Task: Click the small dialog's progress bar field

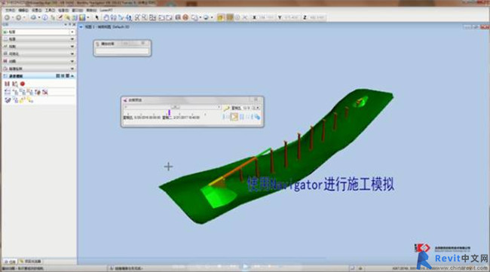Action: 122,51
